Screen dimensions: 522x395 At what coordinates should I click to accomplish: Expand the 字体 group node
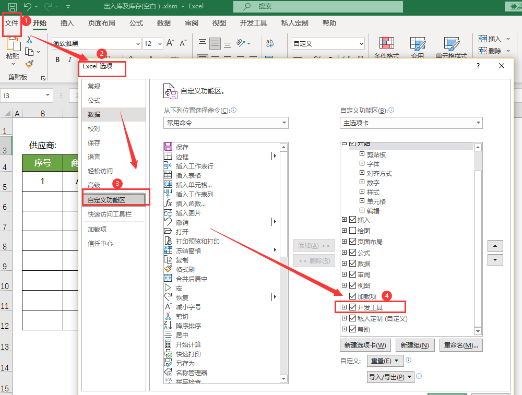pos(362,163)
